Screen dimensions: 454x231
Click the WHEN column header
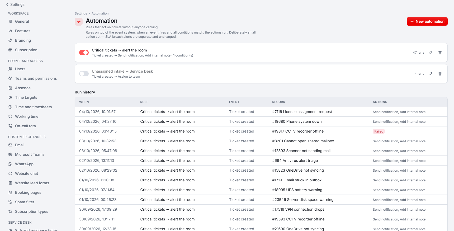[x=84, y=102]
